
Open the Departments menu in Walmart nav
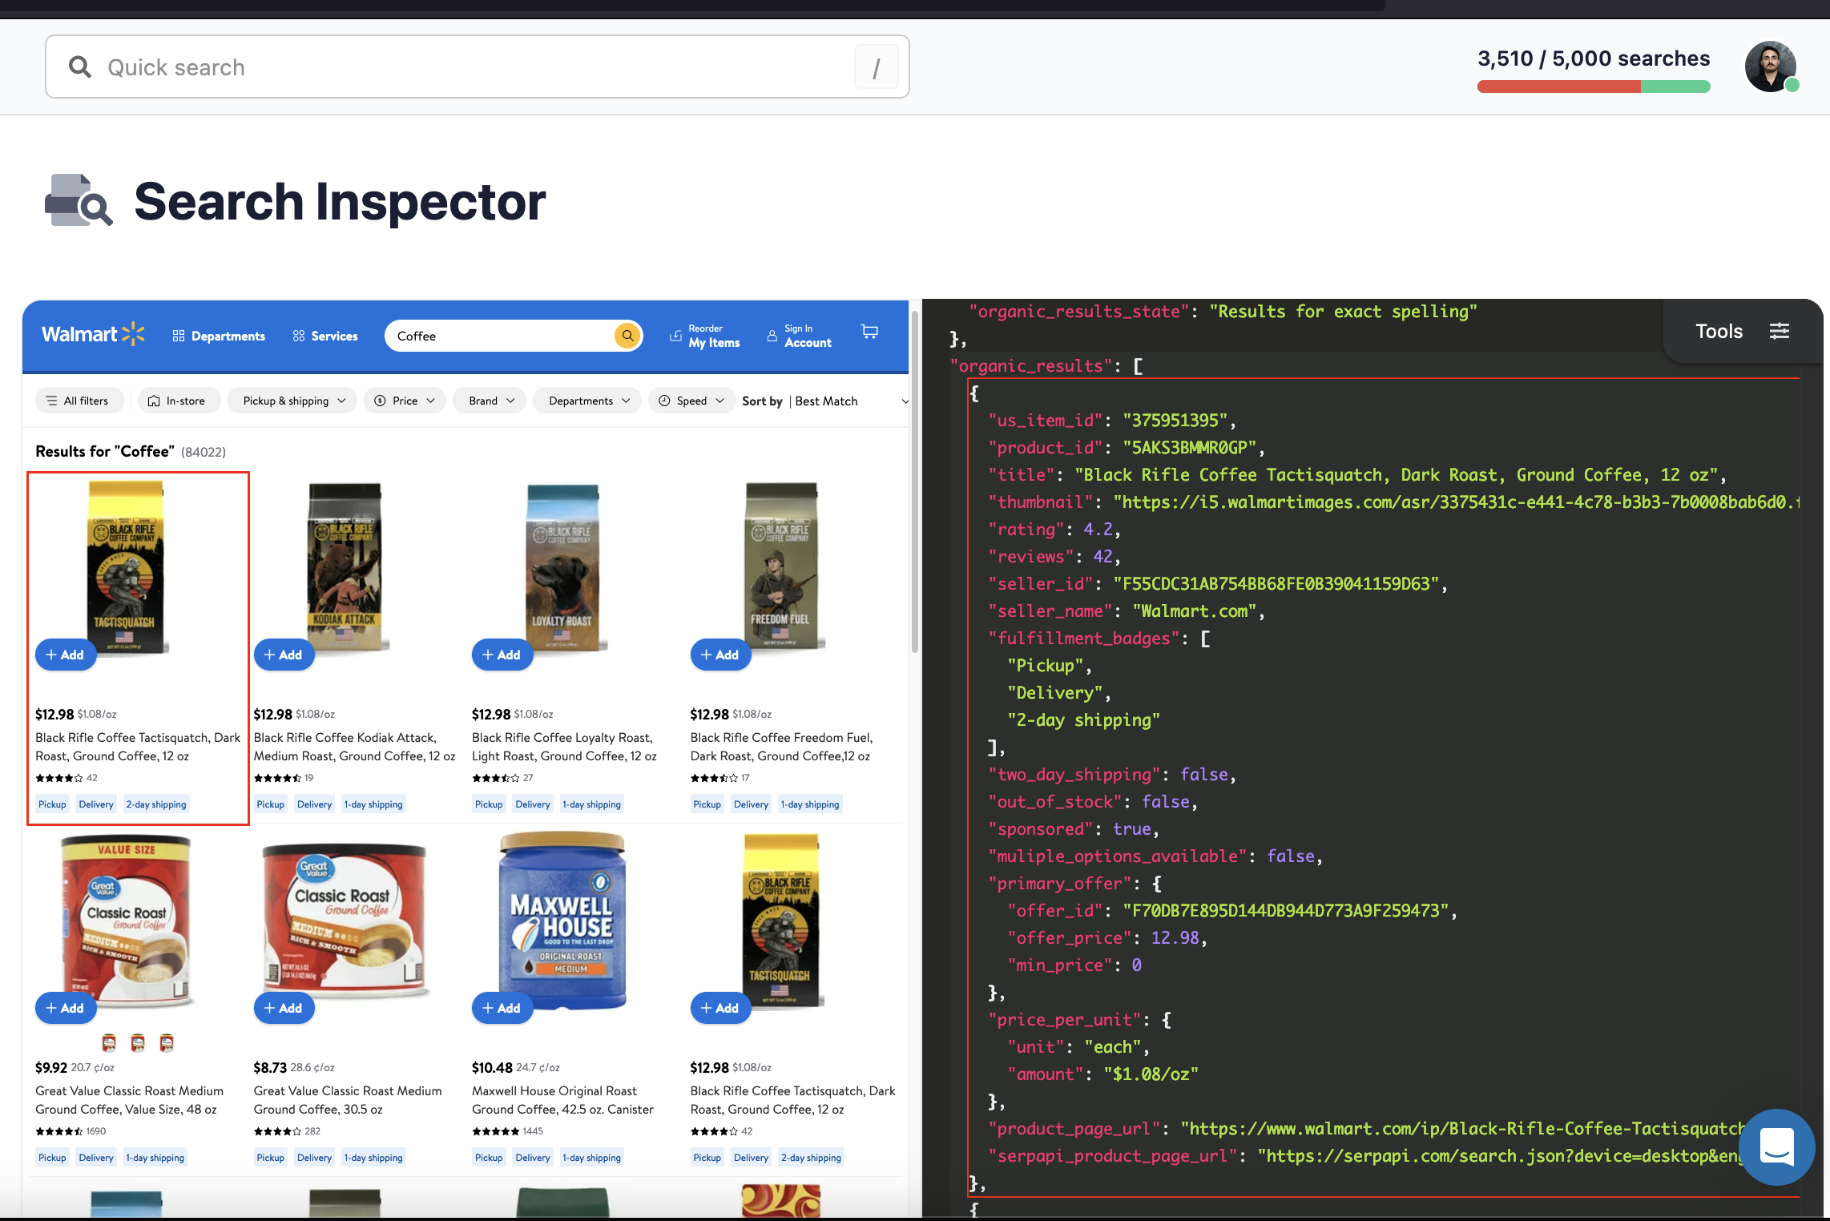point(219,336)
